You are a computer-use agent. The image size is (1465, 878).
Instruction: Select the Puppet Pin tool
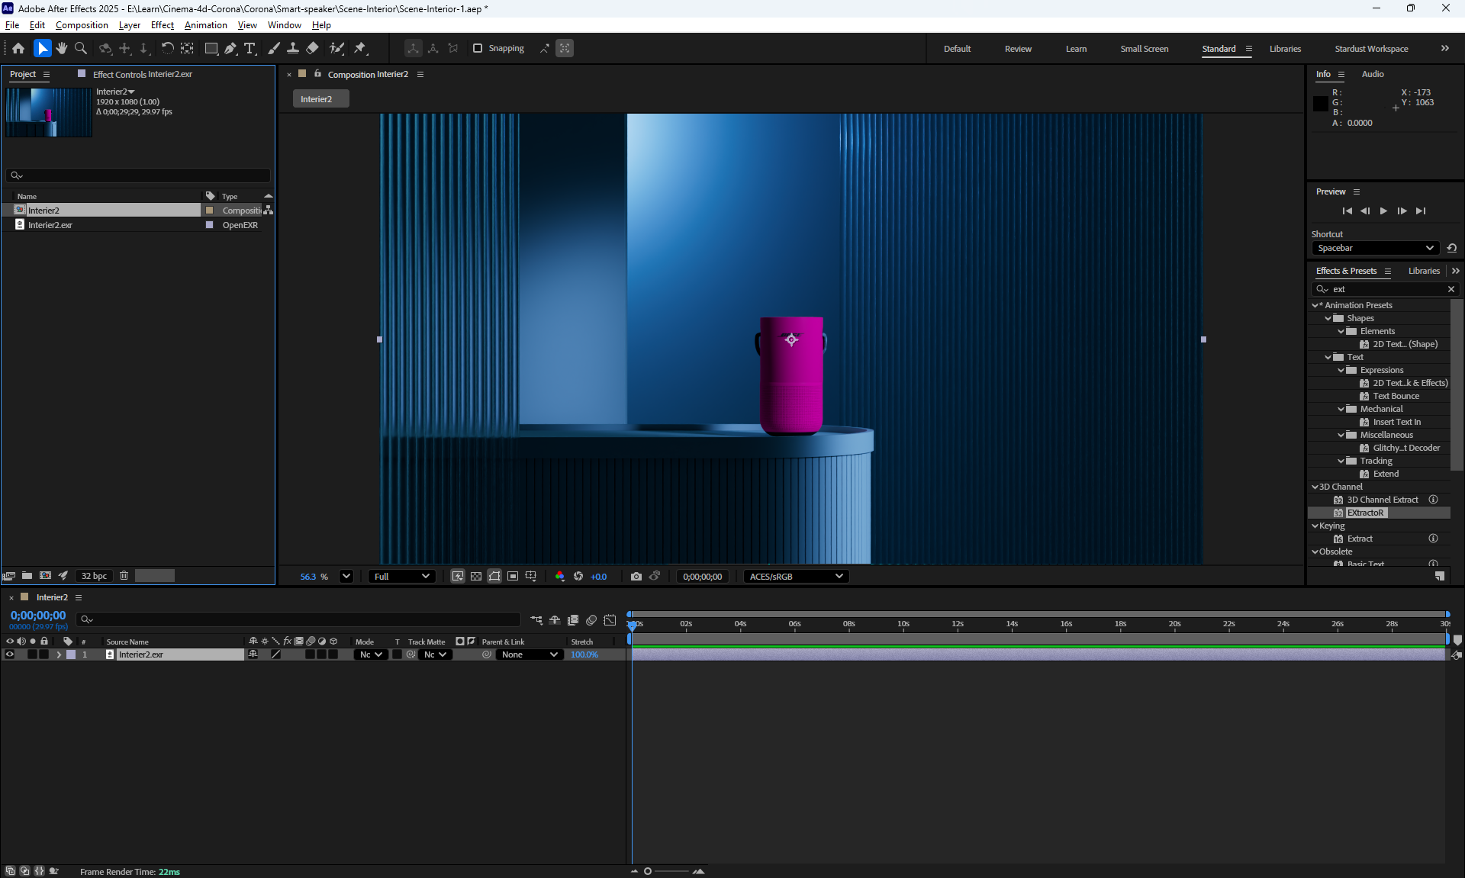360,48
